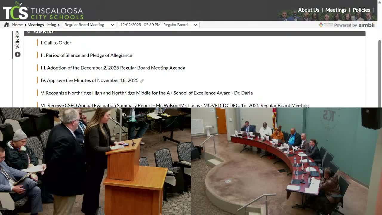This screenshot has width=382, height=215.
Task: Select Approve the Minutes of November 18 item
Action: [90, 80]
